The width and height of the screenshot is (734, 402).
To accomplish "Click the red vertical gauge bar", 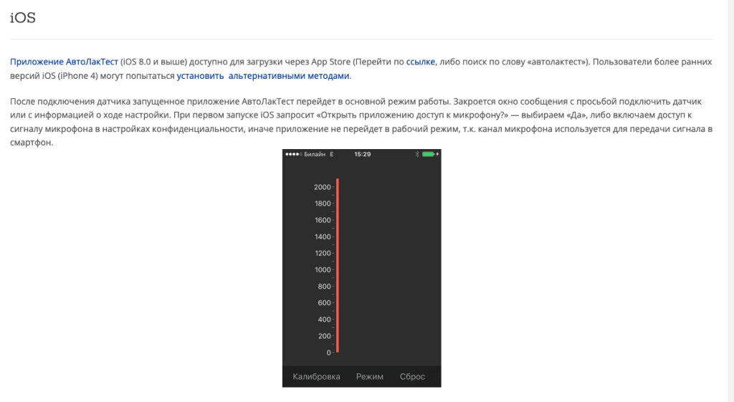I will coord(337,265).
